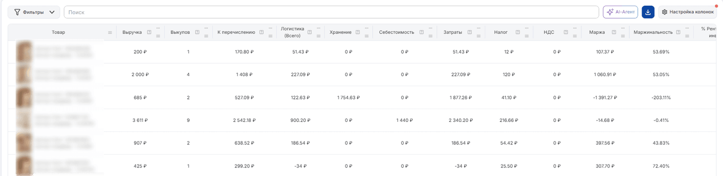The width and height of the screenshot is (723, 176).
Task: Open the Фильтры dropdown
Action: coord(34,12)
